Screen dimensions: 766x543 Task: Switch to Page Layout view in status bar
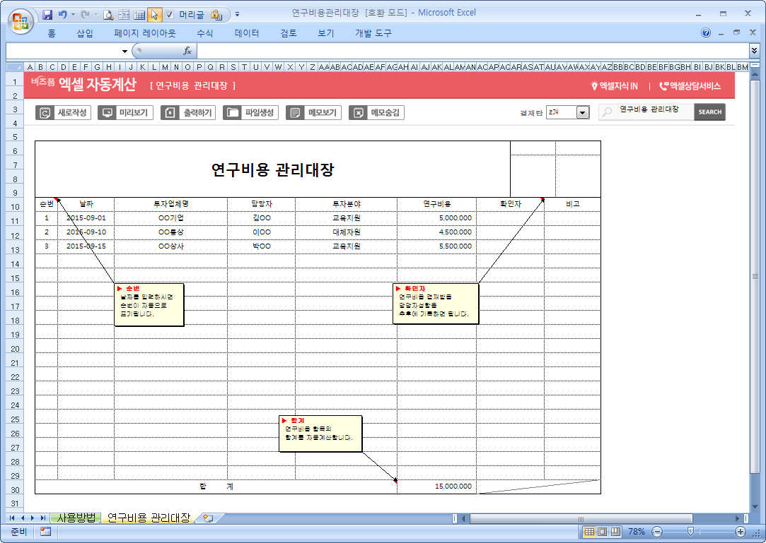(603, 532)
